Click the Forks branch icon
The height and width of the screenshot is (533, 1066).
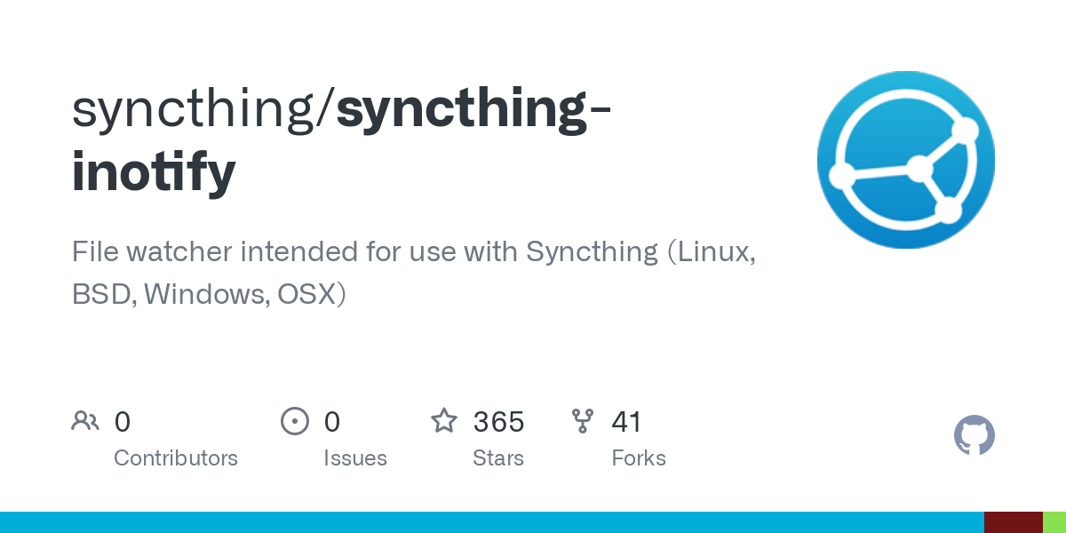(x=583, y=421)
